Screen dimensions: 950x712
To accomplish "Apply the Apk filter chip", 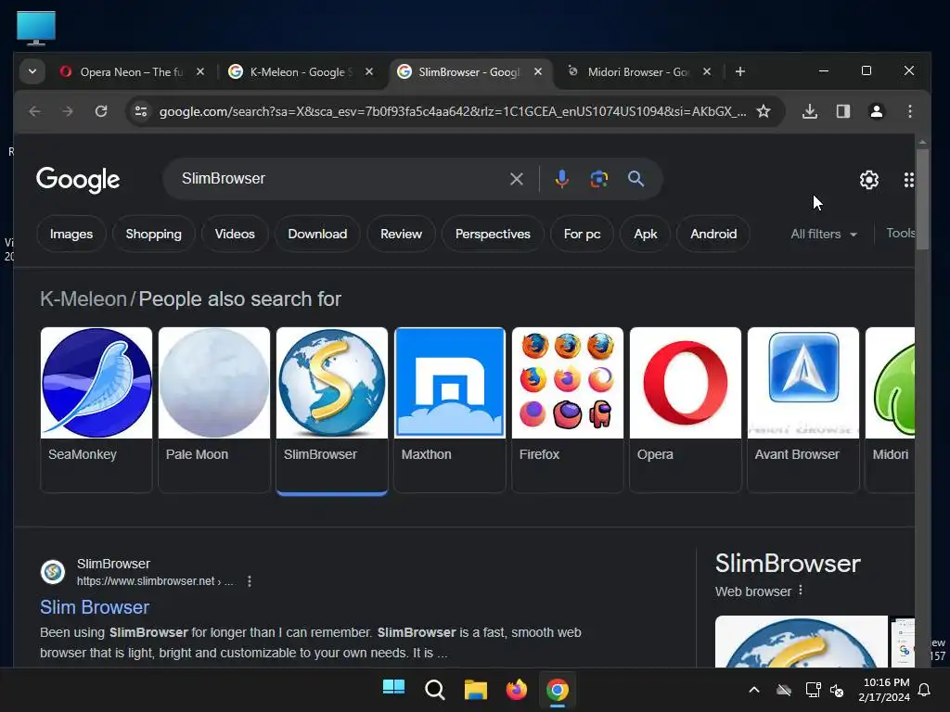I will 646,234.
